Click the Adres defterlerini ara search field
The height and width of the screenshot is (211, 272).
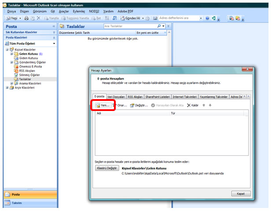point(179,18)
